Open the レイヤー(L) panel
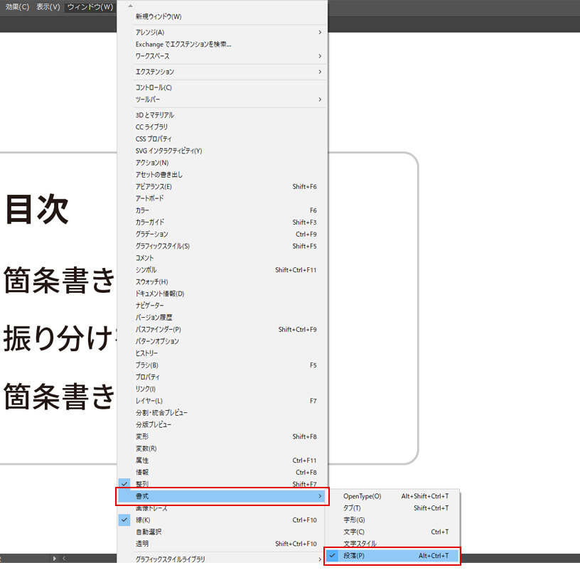Image resolution: width=580 pixels, height=575 pixels. pos(222,401)
